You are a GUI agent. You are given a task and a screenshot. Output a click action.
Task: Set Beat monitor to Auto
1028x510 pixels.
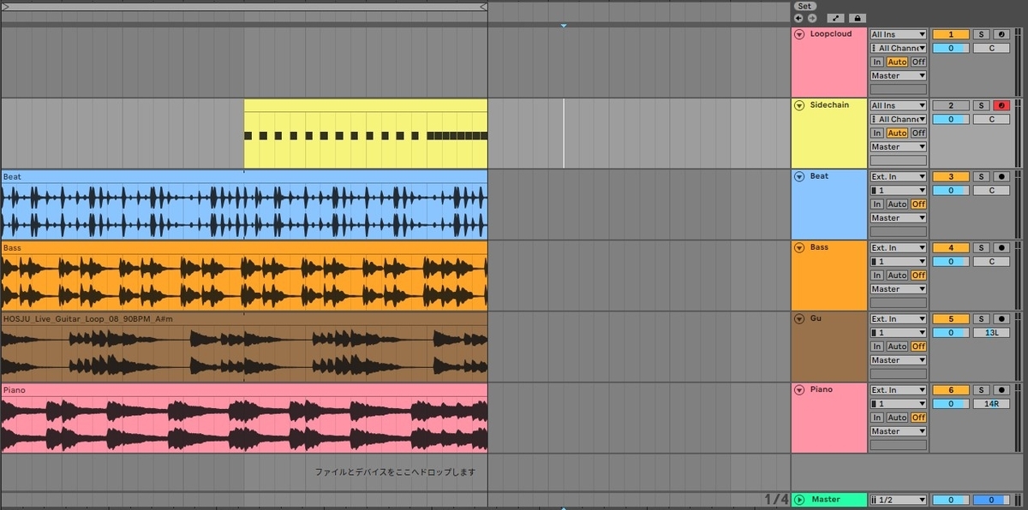click(x=897, y=205)
